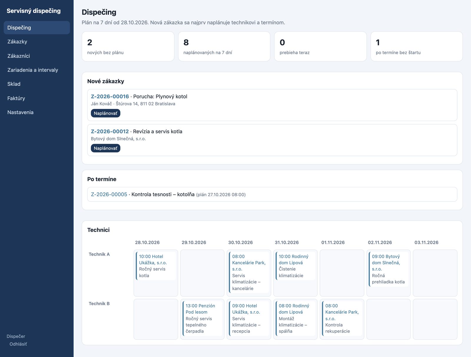The height and width of the screenshot is (357, 471).
Task: Open Technik A 10:00 Rodinný dom Lipová job
Action: pos(295,266)
